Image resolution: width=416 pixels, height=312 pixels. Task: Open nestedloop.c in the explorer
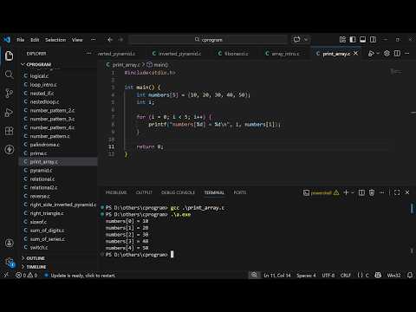44,102
